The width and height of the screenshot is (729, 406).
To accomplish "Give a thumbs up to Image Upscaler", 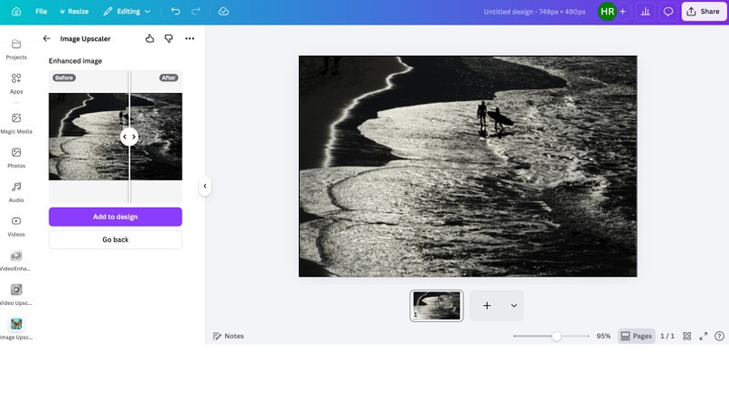I will [x=150, y=39].
